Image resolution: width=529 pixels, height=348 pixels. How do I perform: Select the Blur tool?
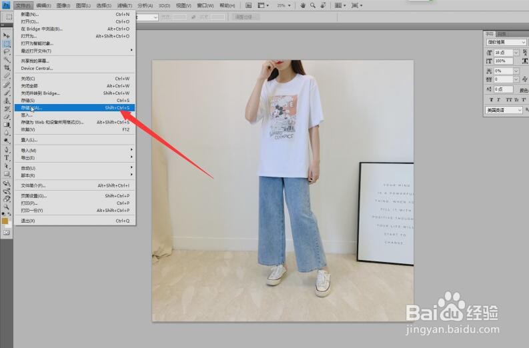(7, 133)
